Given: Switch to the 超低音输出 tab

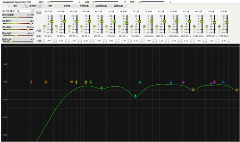Looking at the screenshot, I should coord(101,6).
